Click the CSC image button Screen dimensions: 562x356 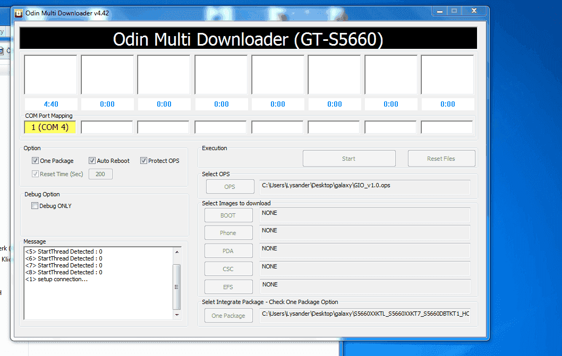pyautogui.click(x=228, y=268)
